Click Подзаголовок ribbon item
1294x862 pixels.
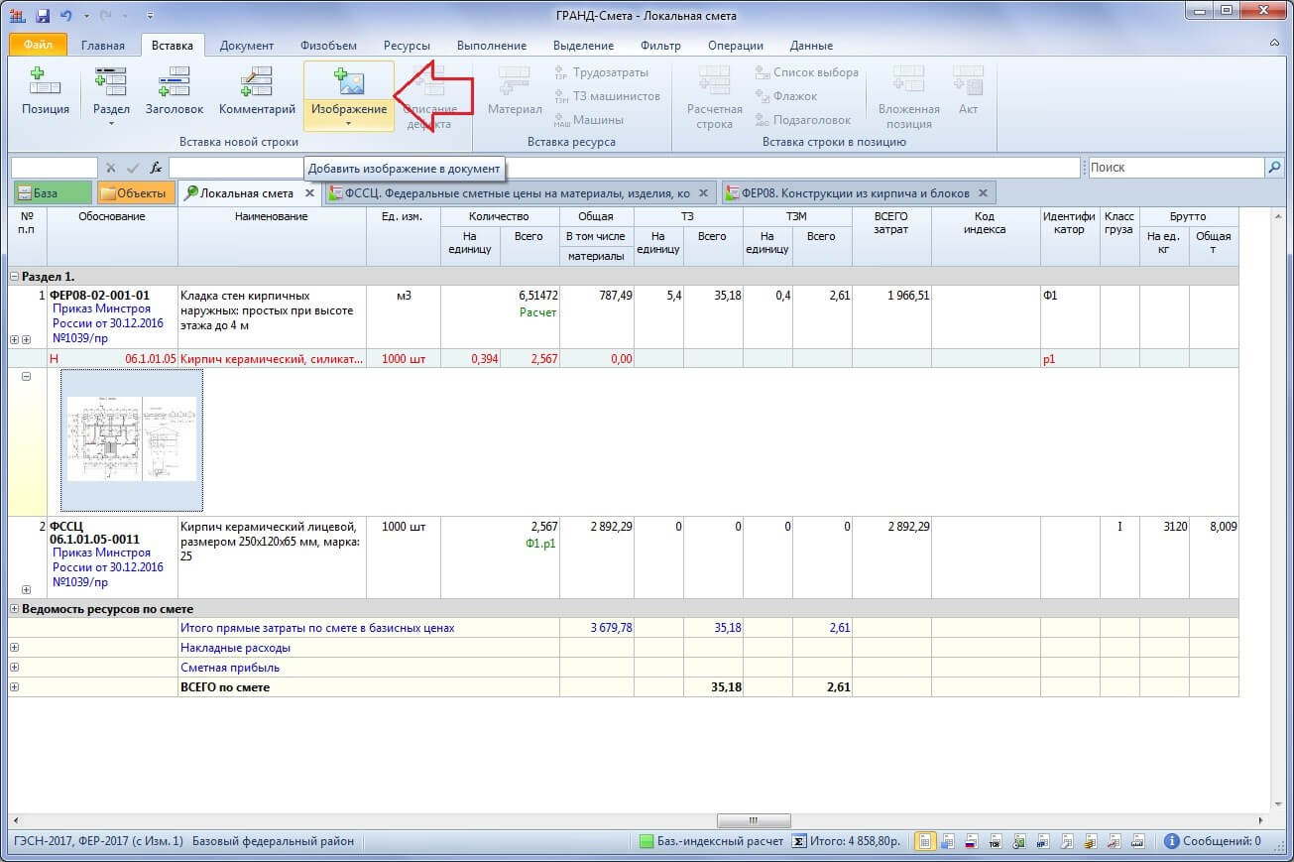click(x=802, y=120)
